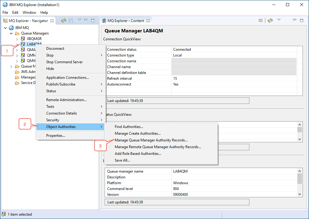Choose Save All in submenu
Viewport: 309px width, 219px height.
tap(161, 160)
